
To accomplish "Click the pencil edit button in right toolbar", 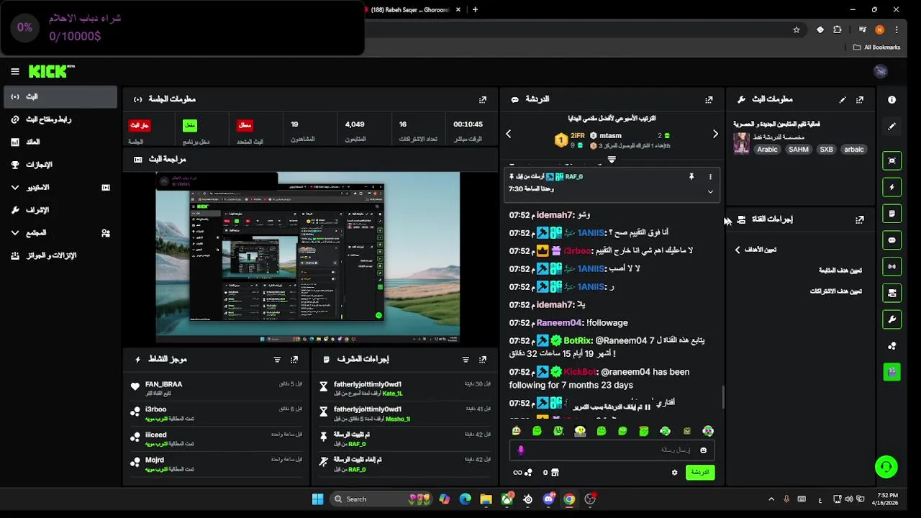I will point(892,126).
